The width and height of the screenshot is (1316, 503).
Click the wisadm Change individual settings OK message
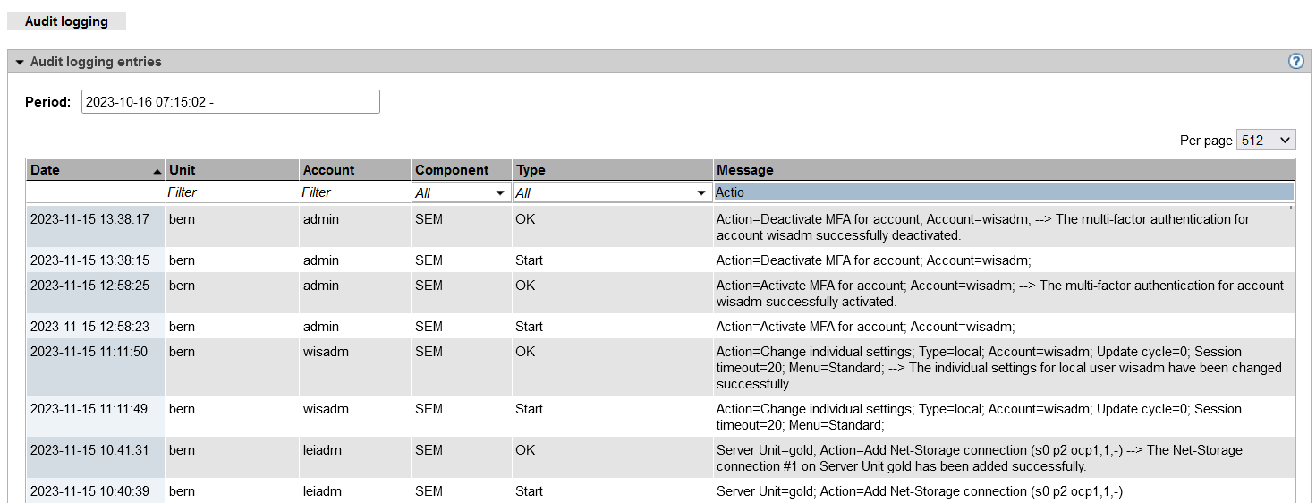coord(998,368)
